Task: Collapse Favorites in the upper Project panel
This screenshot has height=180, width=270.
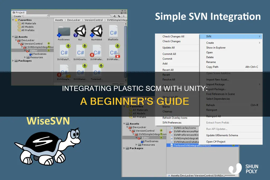Action: (13, 20)
